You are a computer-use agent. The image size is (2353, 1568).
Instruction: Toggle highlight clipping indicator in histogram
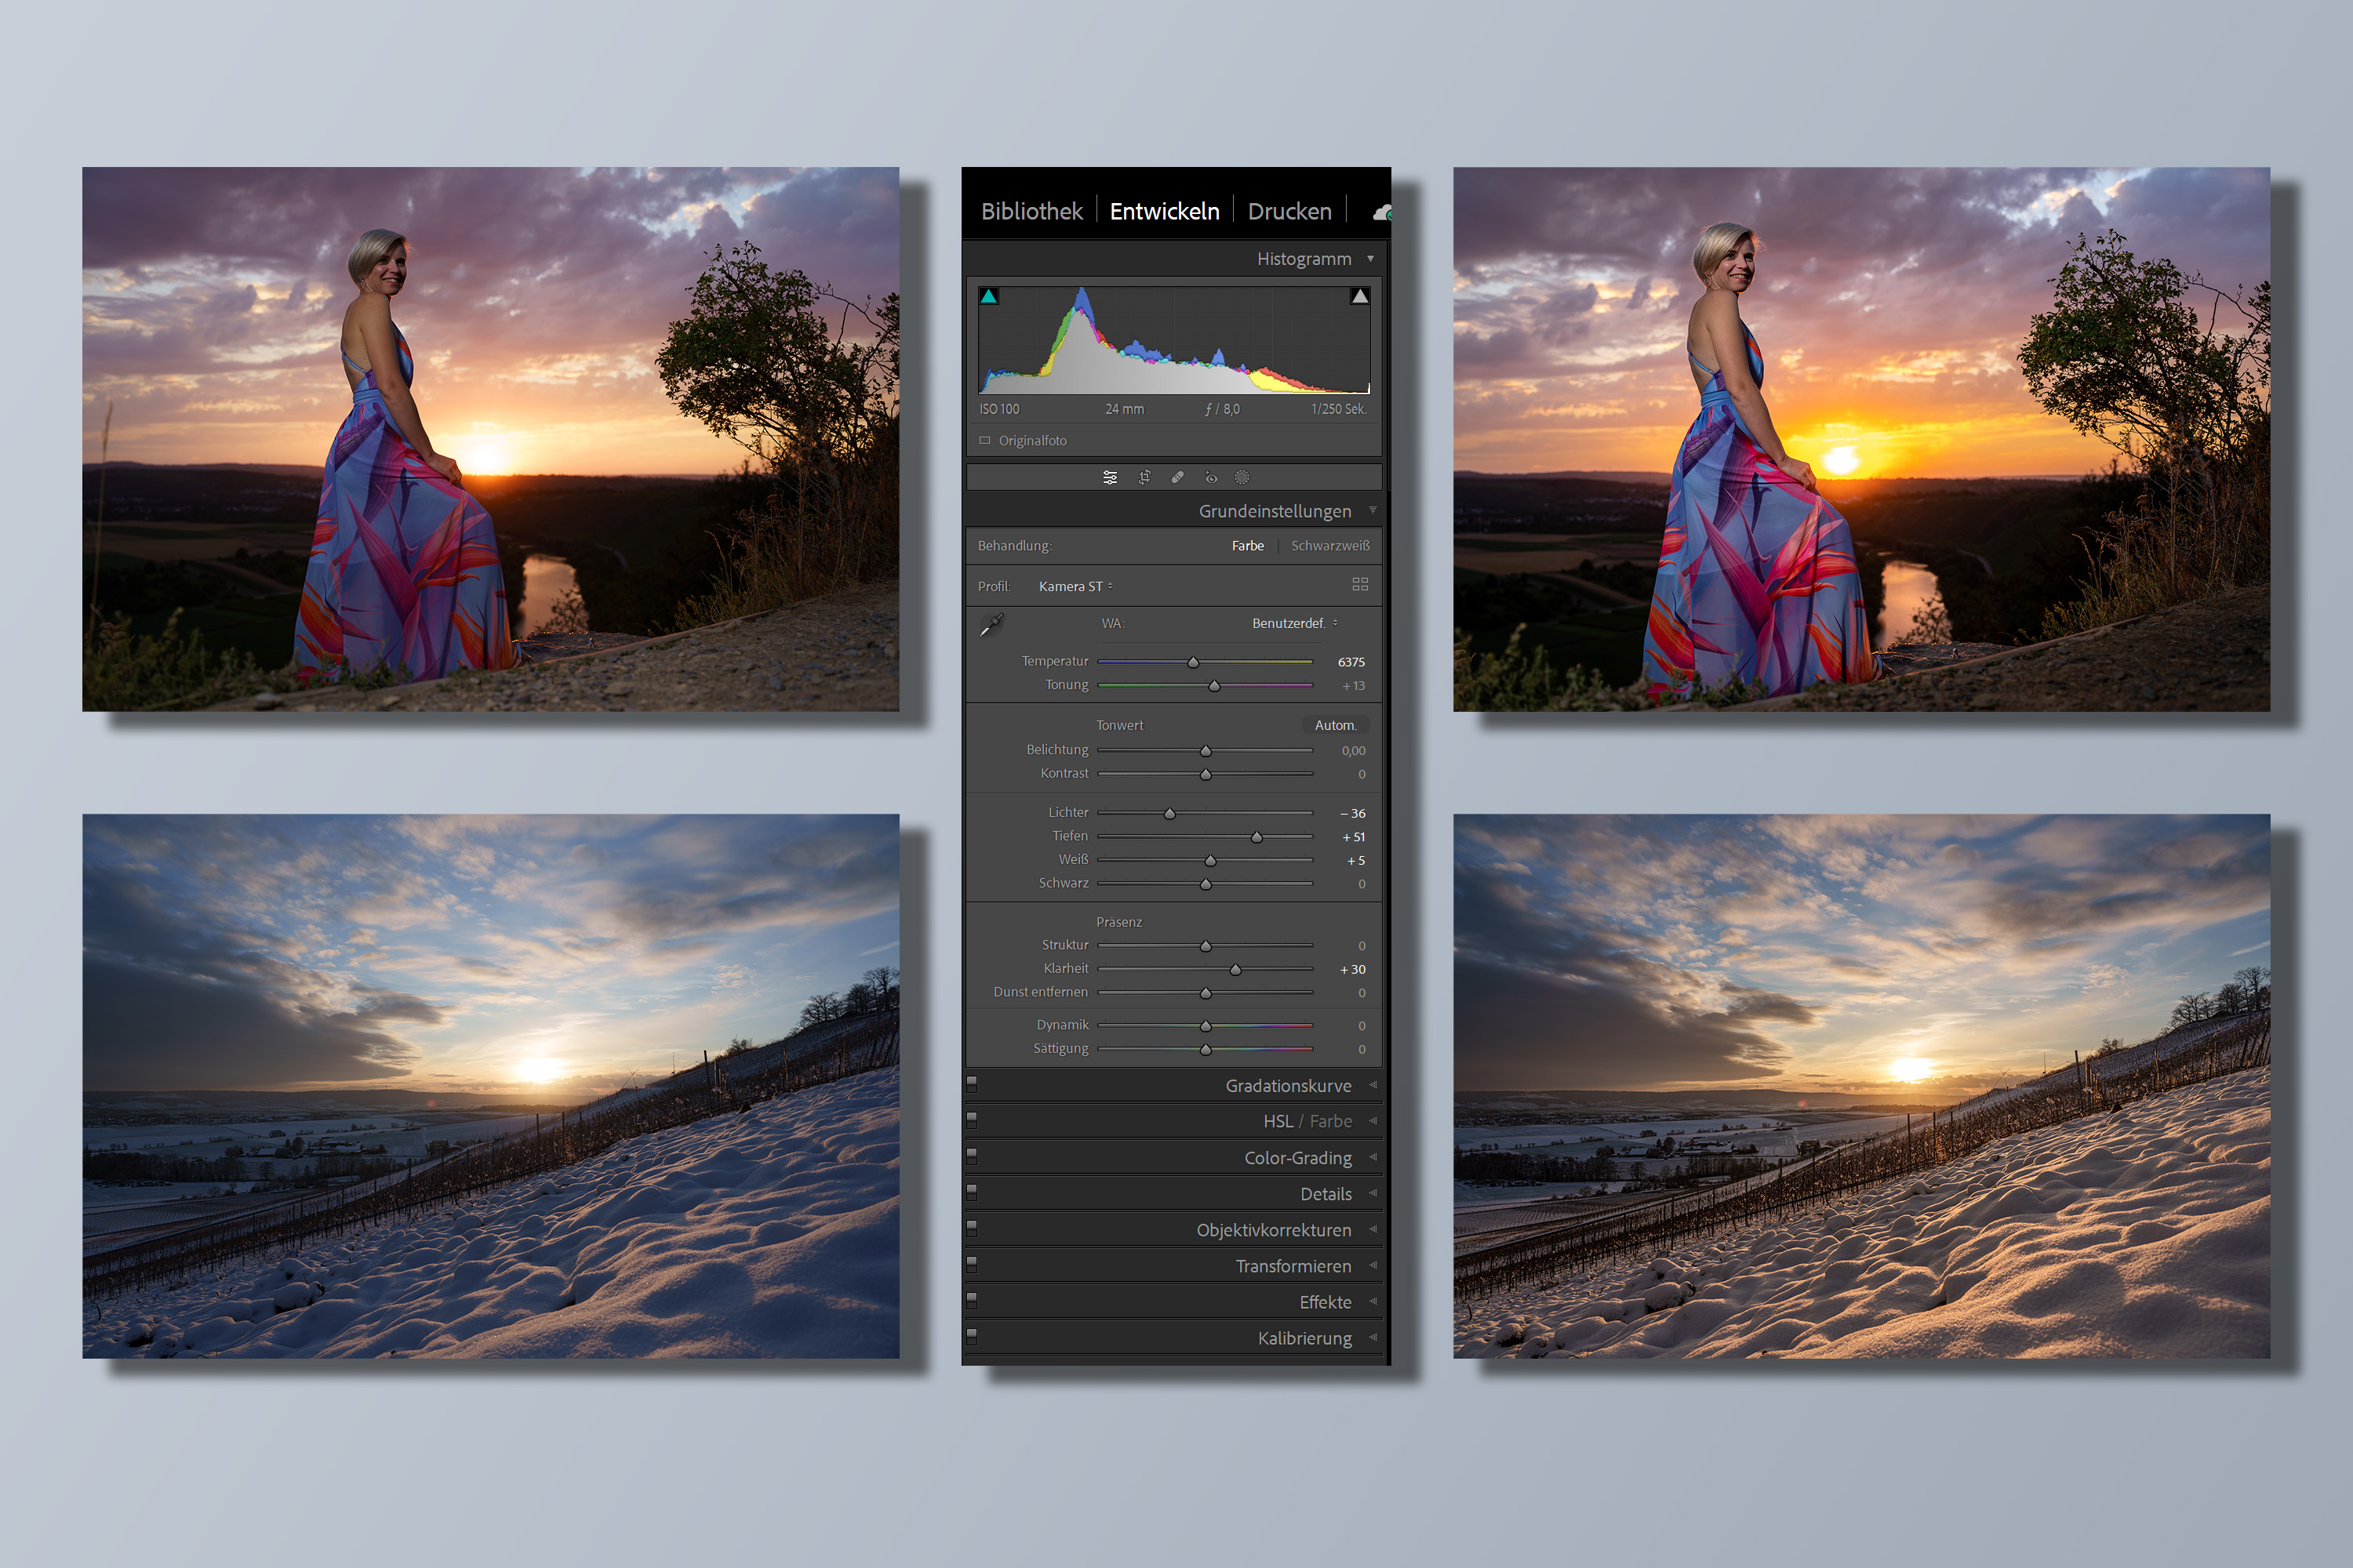click(x=1359, y=296)
